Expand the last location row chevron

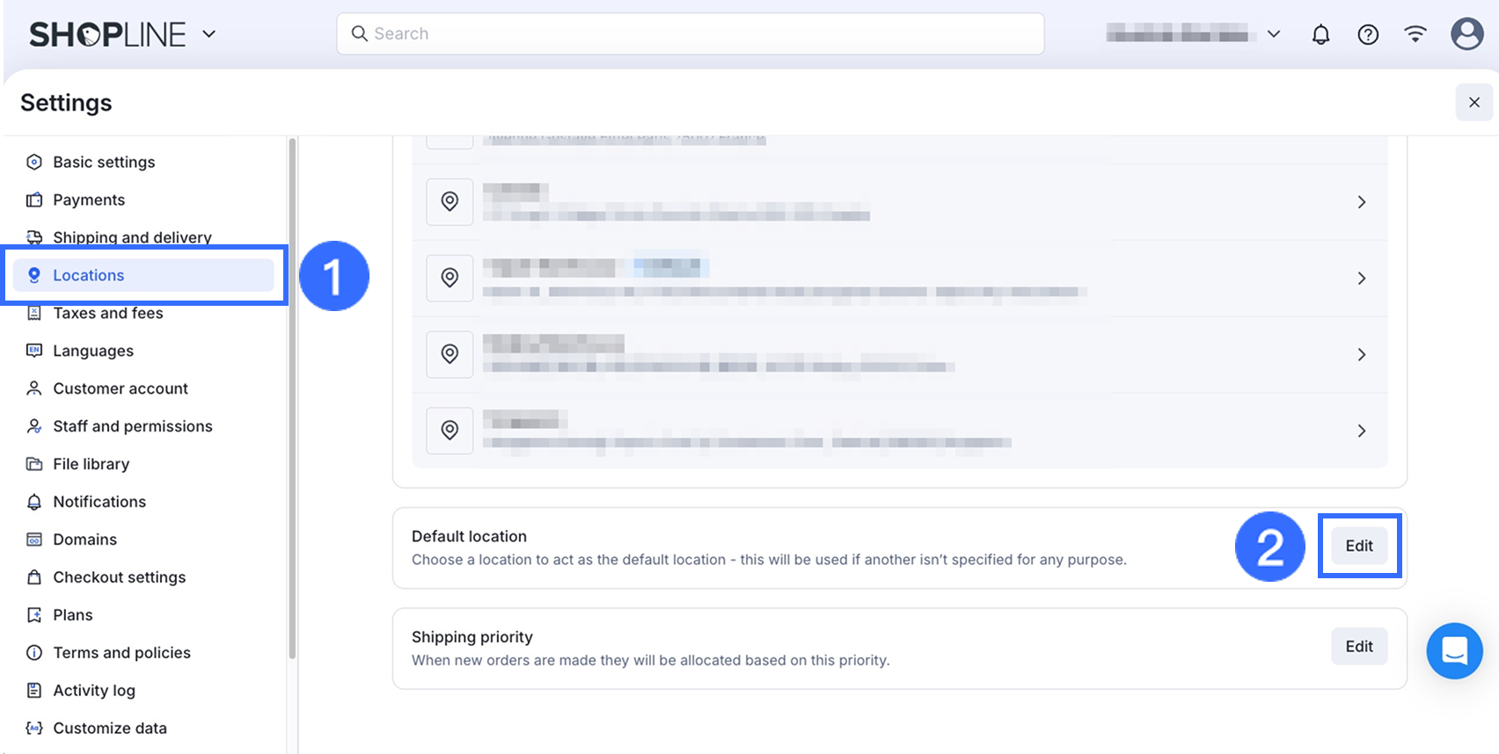pyautogui.click(x=1361, y=431)
